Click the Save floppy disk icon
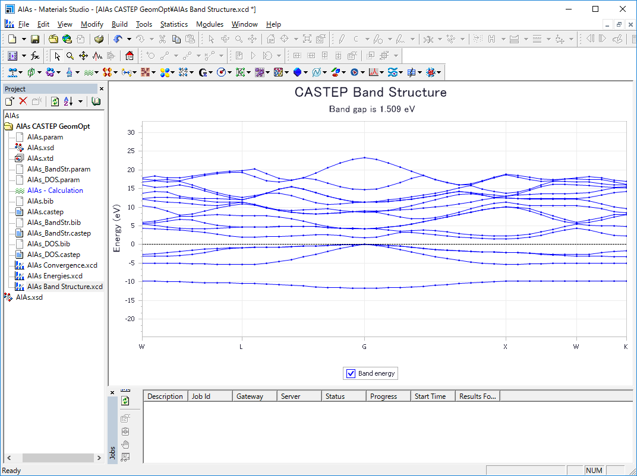This screenshot has width=637, height=476. (x=35, y=39)
